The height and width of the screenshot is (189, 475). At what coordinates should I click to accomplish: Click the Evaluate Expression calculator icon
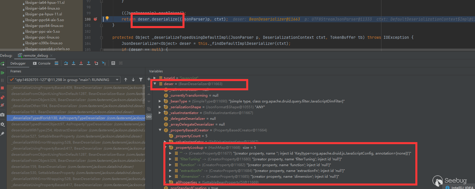click(x=113, y=63)
